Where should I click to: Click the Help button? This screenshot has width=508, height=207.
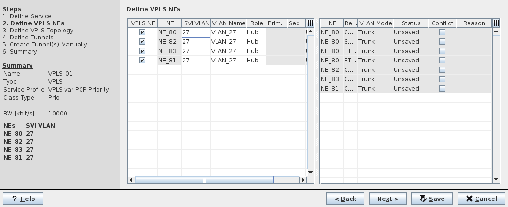tap(23, 199)
